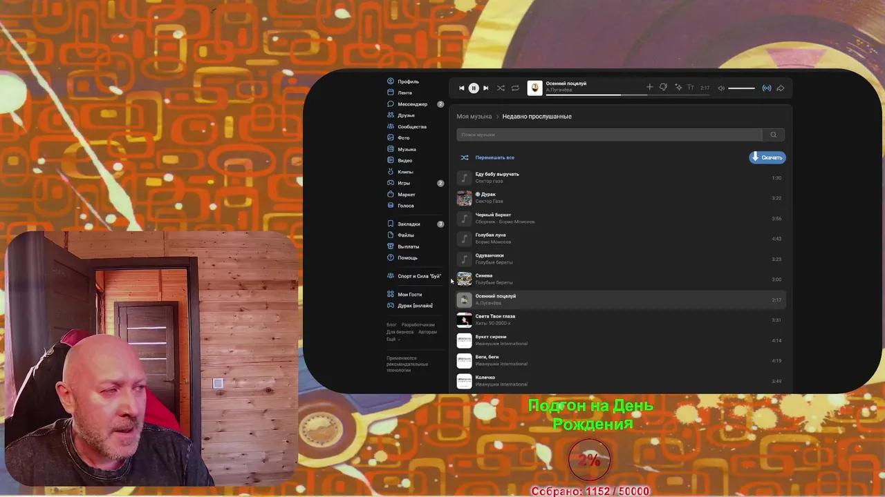Open the Помощь help icon

click(391, 257)
